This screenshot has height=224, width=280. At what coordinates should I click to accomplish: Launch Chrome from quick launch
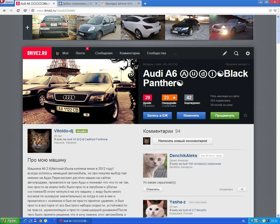click(41, 221)
